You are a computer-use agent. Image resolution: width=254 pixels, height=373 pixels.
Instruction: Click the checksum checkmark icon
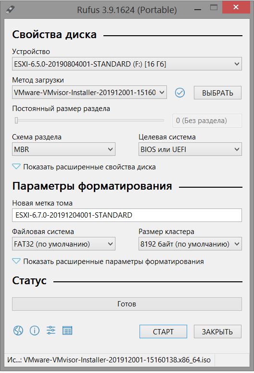tap(180, 93)
